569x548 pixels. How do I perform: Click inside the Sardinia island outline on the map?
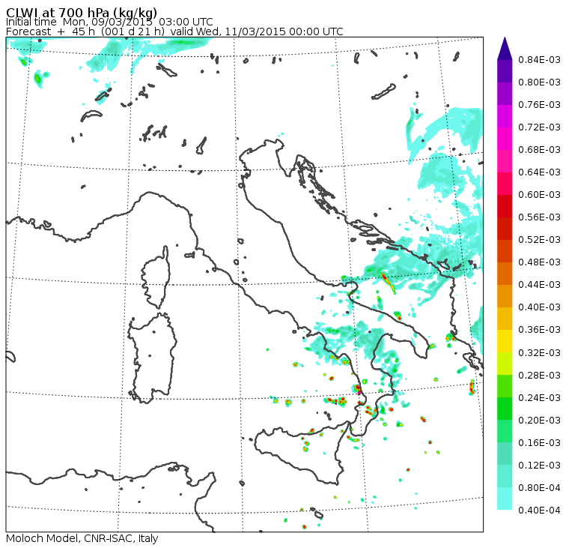coord(153,358)
